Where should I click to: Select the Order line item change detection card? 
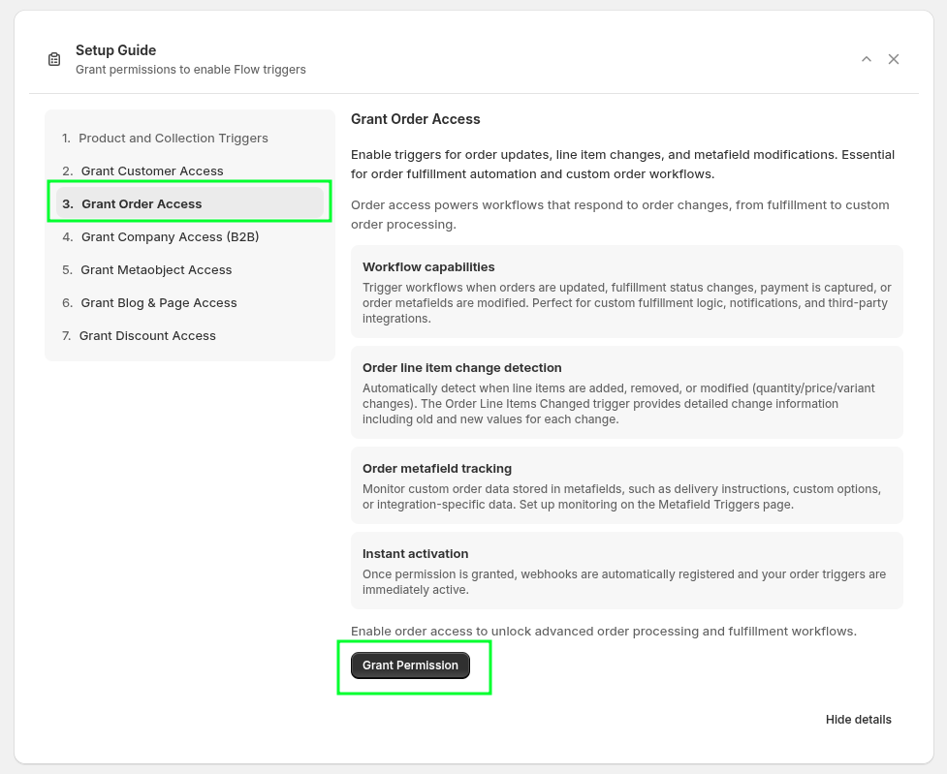626,392
